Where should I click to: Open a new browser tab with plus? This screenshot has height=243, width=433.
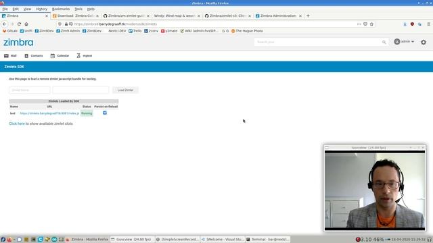(x=308, y=16)
